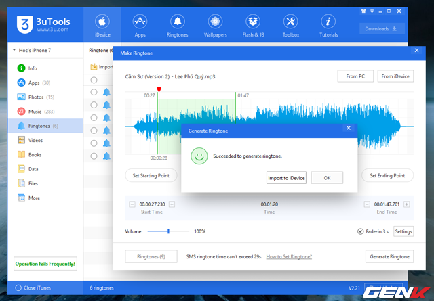Click the mp3 file name above waveform
434x301 pixels.
coord(170,76)
